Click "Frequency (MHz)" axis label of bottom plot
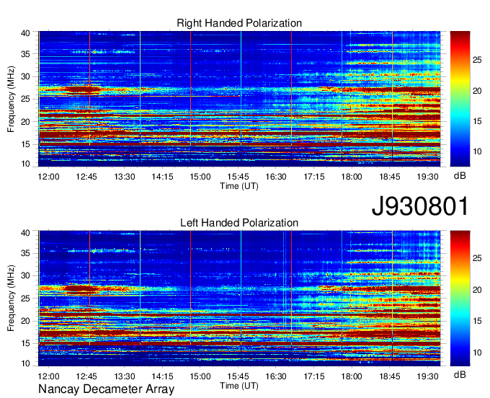This screenshot has width=490, height=398. coord(11,298)
